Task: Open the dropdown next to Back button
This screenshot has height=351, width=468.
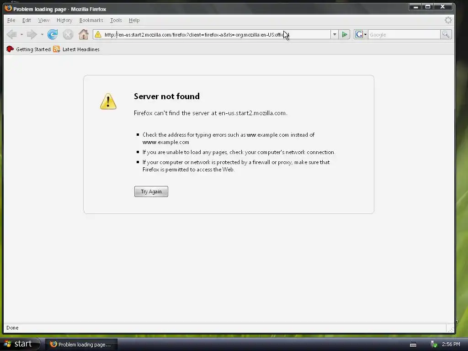Action: click(21, 35)
